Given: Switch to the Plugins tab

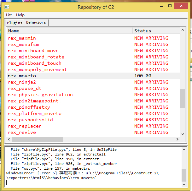Looking at the screenshot, I should [15, 23].
